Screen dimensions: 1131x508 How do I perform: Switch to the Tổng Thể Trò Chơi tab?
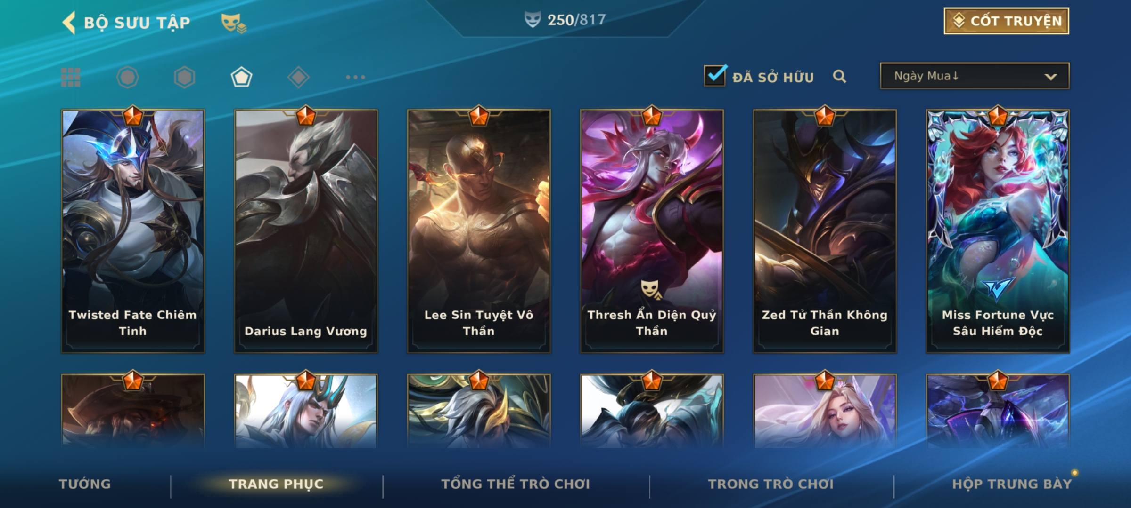click(x=516, y=484)
